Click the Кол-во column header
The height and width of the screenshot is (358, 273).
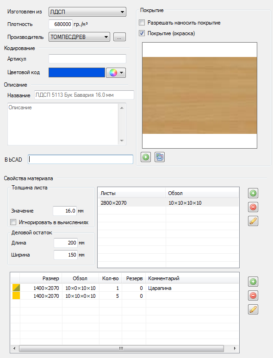[x=111, y=278]
